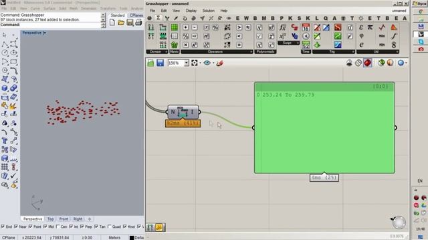Click the Expression fx script component icon
Viewport: 428px width, 240px height.
pyautogui.click(x=283, y=27)
